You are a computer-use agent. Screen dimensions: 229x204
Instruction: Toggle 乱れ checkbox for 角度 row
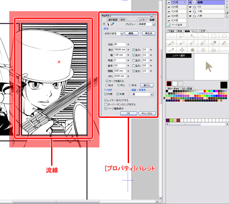[134, 60]
